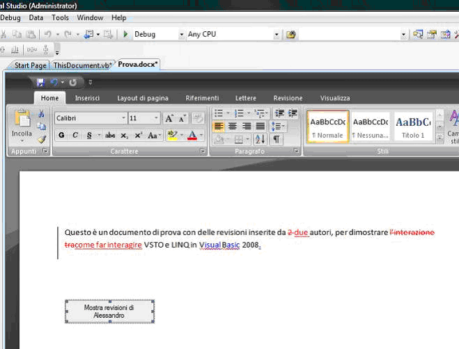459x349 pixels.
Task: Switch to ThisDocument.vb tab
Action: [x=83, y=65]
